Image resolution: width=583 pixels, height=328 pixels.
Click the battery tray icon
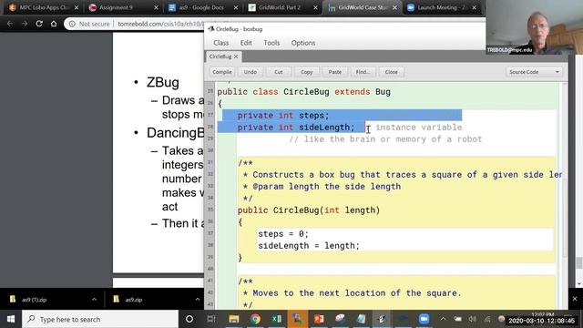coord(457,319)
